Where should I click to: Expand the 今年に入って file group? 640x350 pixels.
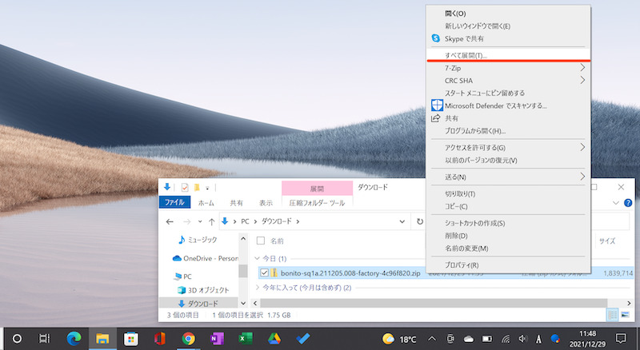click(x=258, y=287)
